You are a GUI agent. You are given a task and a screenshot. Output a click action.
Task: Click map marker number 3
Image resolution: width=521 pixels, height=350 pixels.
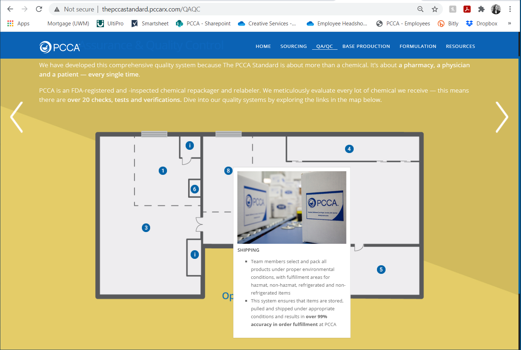[x=146, y=228]
